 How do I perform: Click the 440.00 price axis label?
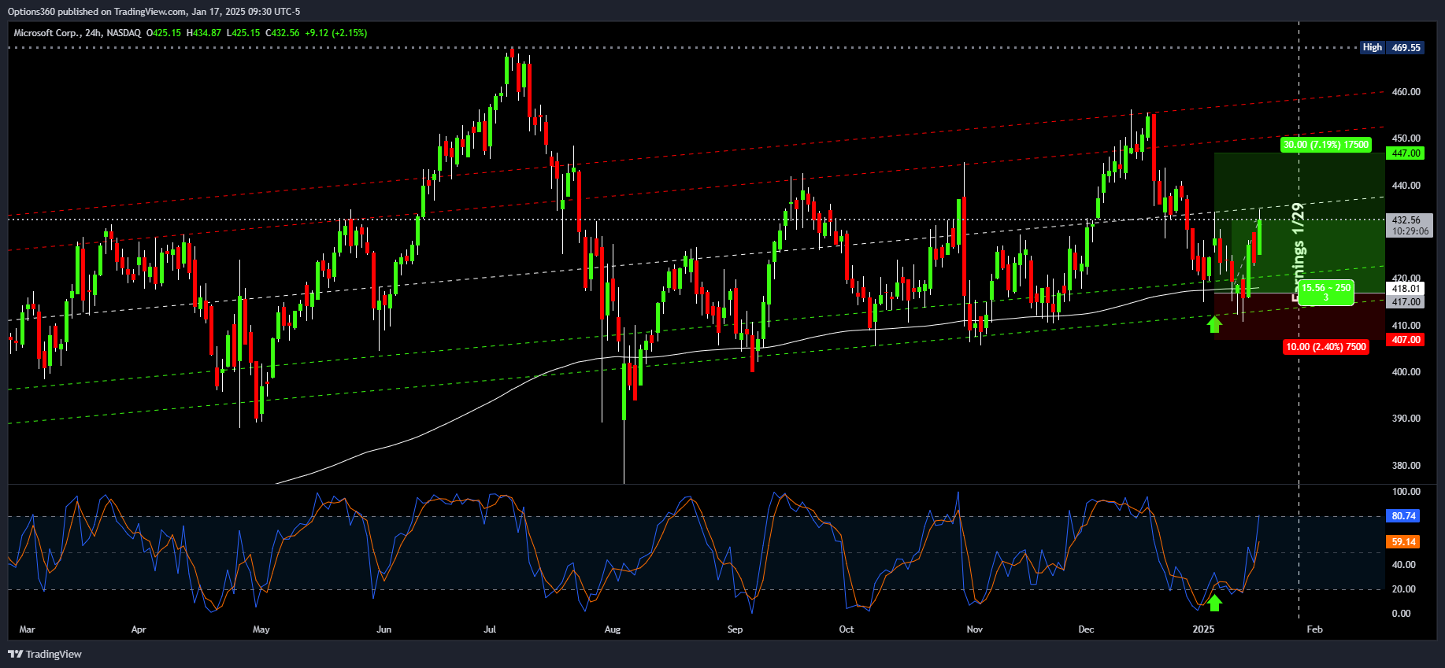[x=1406, y=186]
